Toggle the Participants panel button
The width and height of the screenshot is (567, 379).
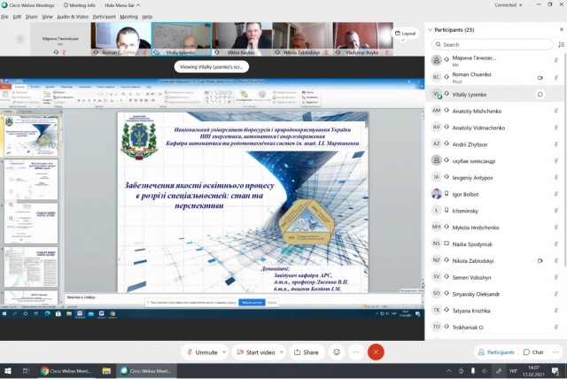click(496, 352)
